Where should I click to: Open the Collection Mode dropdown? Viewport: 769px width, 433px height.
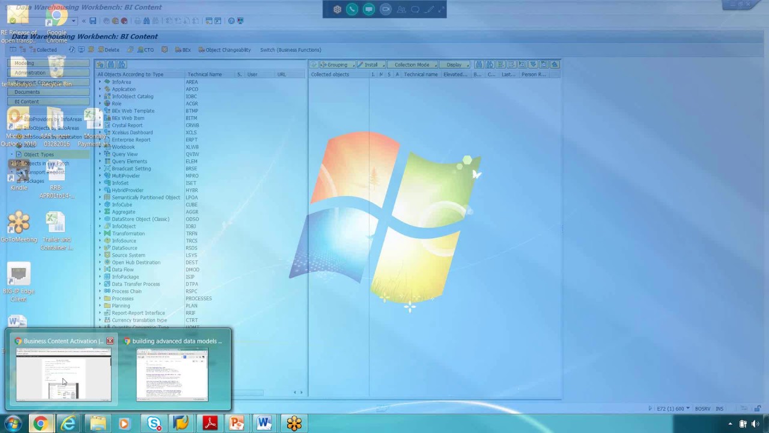click(413, 64)
